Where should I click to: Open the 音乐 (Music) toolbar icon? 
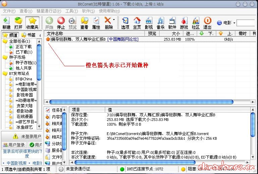pos(160,23)
